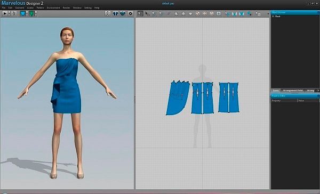Click the teal sewing icon with small arrow
The width and height of the screenshot is (320, 194).
click(x=249, y=14)
